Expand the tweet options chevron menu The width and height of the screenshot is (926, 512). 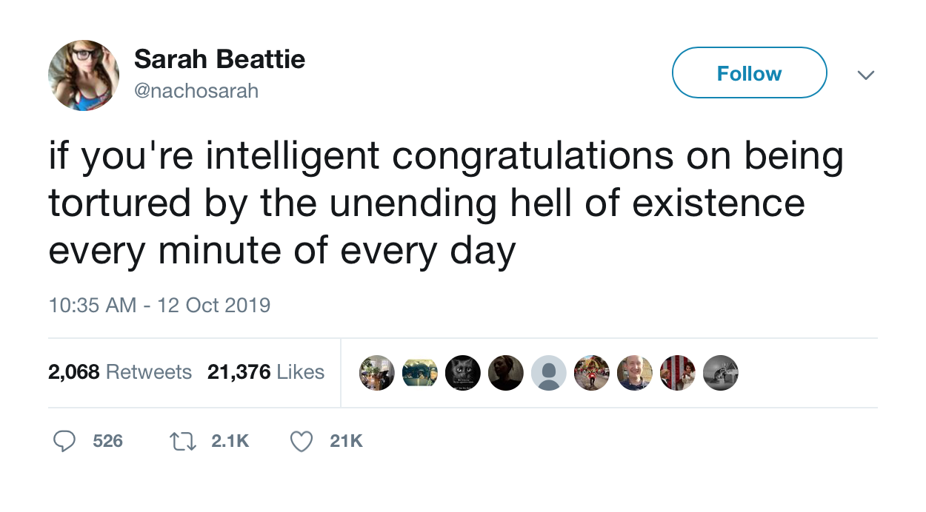865,75
